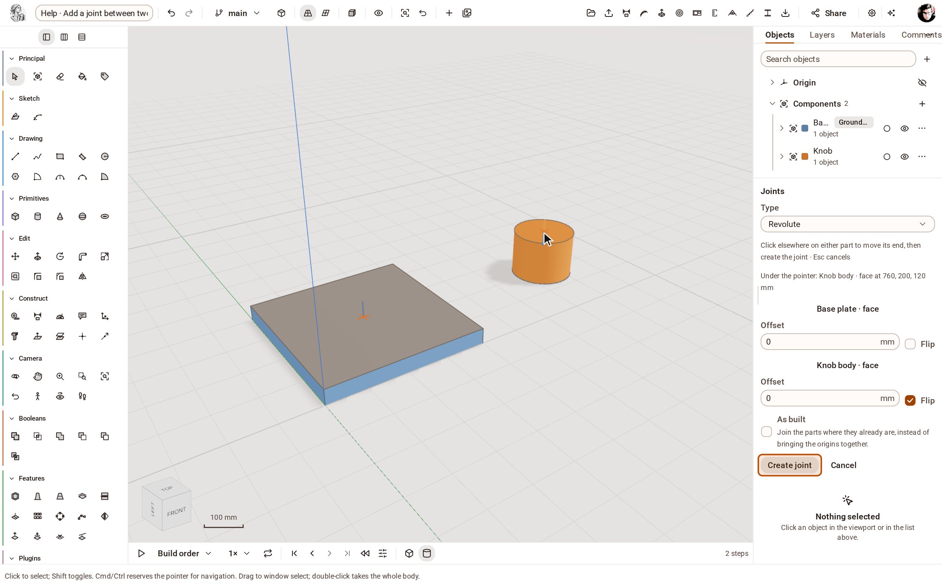The height and width of the screenshot is (588, 942).
Task: Open the Comments tab
Action: pos(921,35)
